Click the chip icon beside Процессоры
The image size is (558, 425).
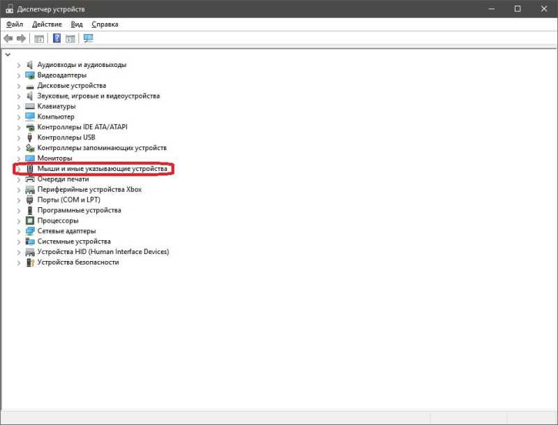[30, 221]
